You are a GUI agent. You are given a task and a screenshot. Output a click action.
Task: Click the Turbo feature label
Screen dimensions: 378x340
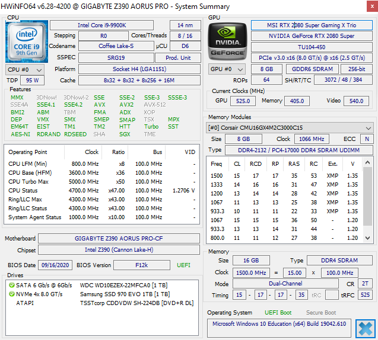[151, 127]
